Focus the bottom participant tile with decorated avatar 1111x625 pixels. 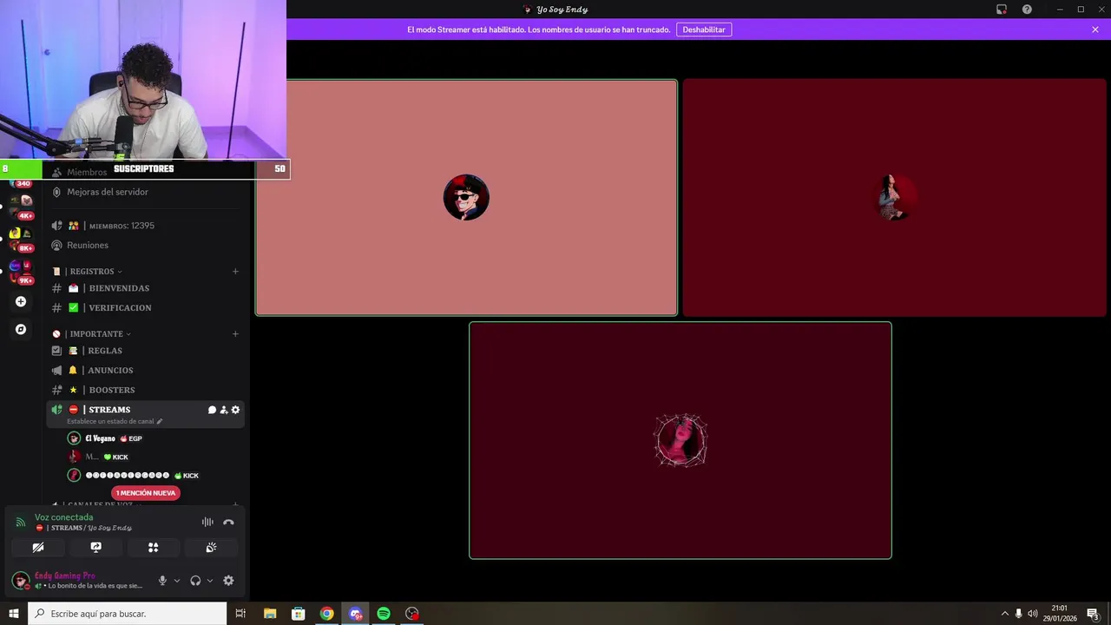click(680, 441)
